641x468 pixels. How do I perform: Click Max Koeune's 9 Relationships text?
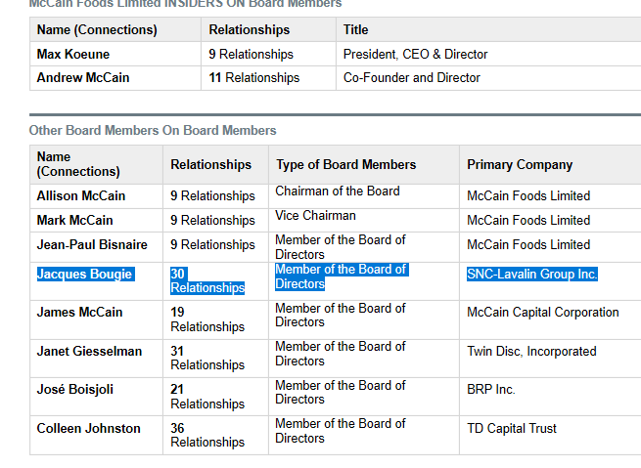[x=251, y=54]
